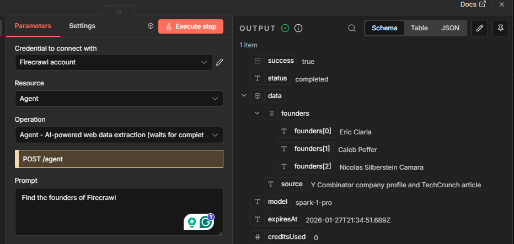Open the Resource dropdown showing Agent
Image resolution: width=514 pixels, height=244 pixels.
119,99
